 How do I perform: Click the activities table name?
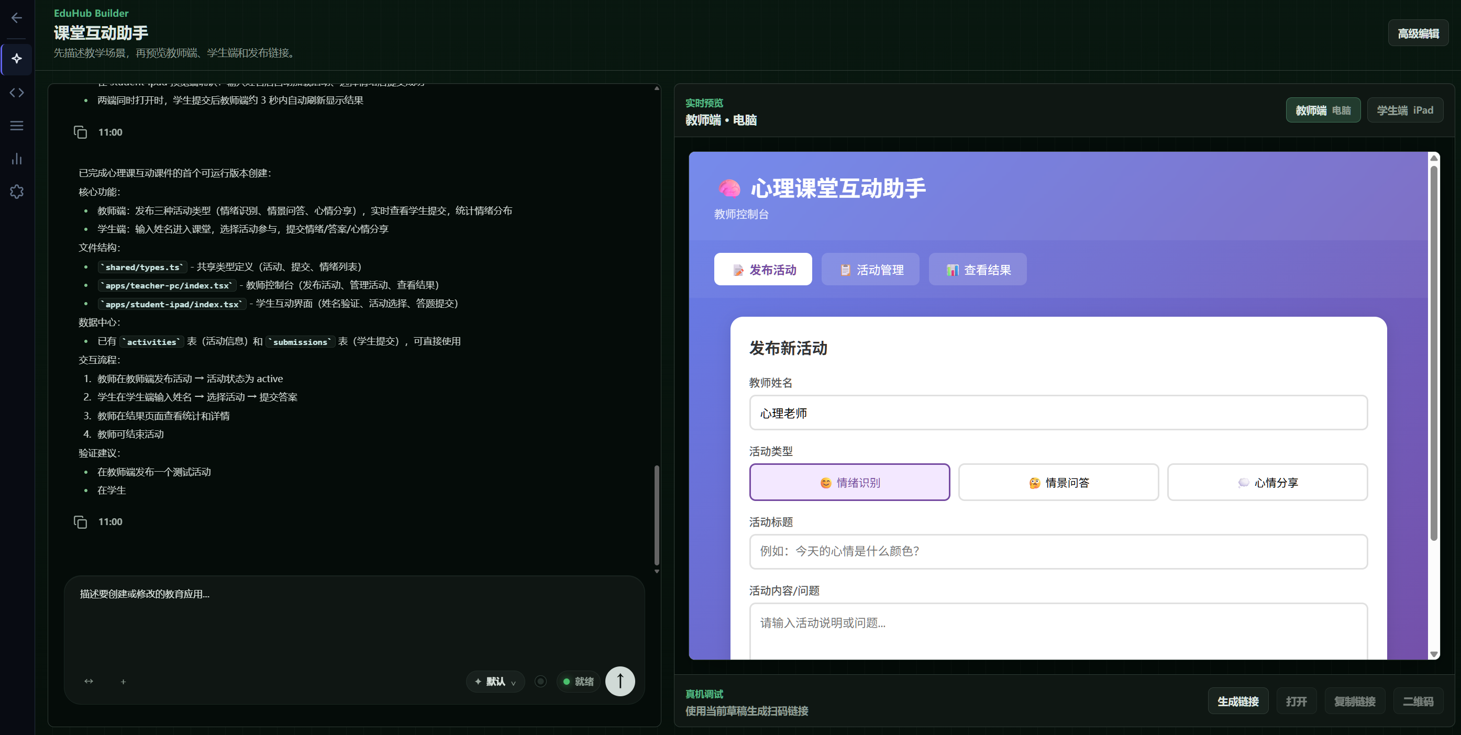(151, 342)
